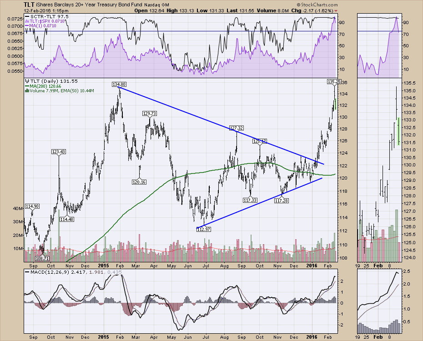Select the 117.33 low label

(250, 201)
